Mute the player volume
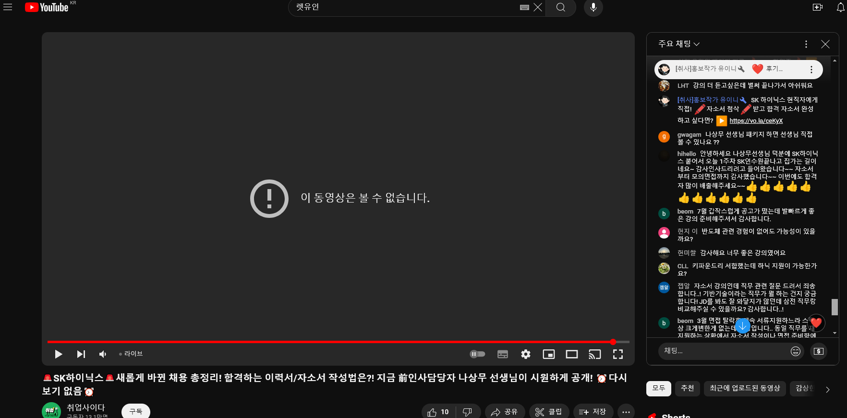Viewport: 847px width, 418px height. click(103, 354)
